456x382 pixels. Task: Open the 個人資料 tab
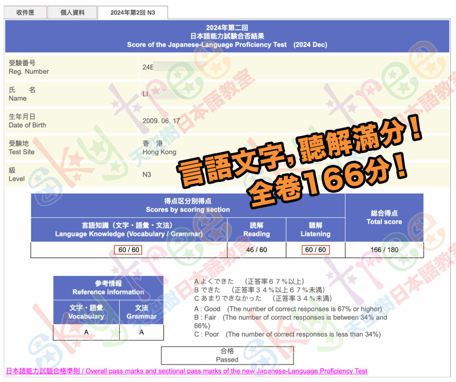coord(72,12)
